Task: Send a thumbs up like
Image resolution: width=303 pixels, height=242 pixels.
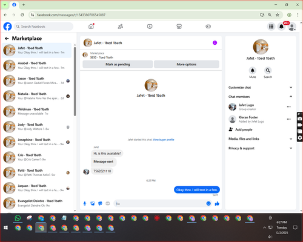Action: point(217,203)
